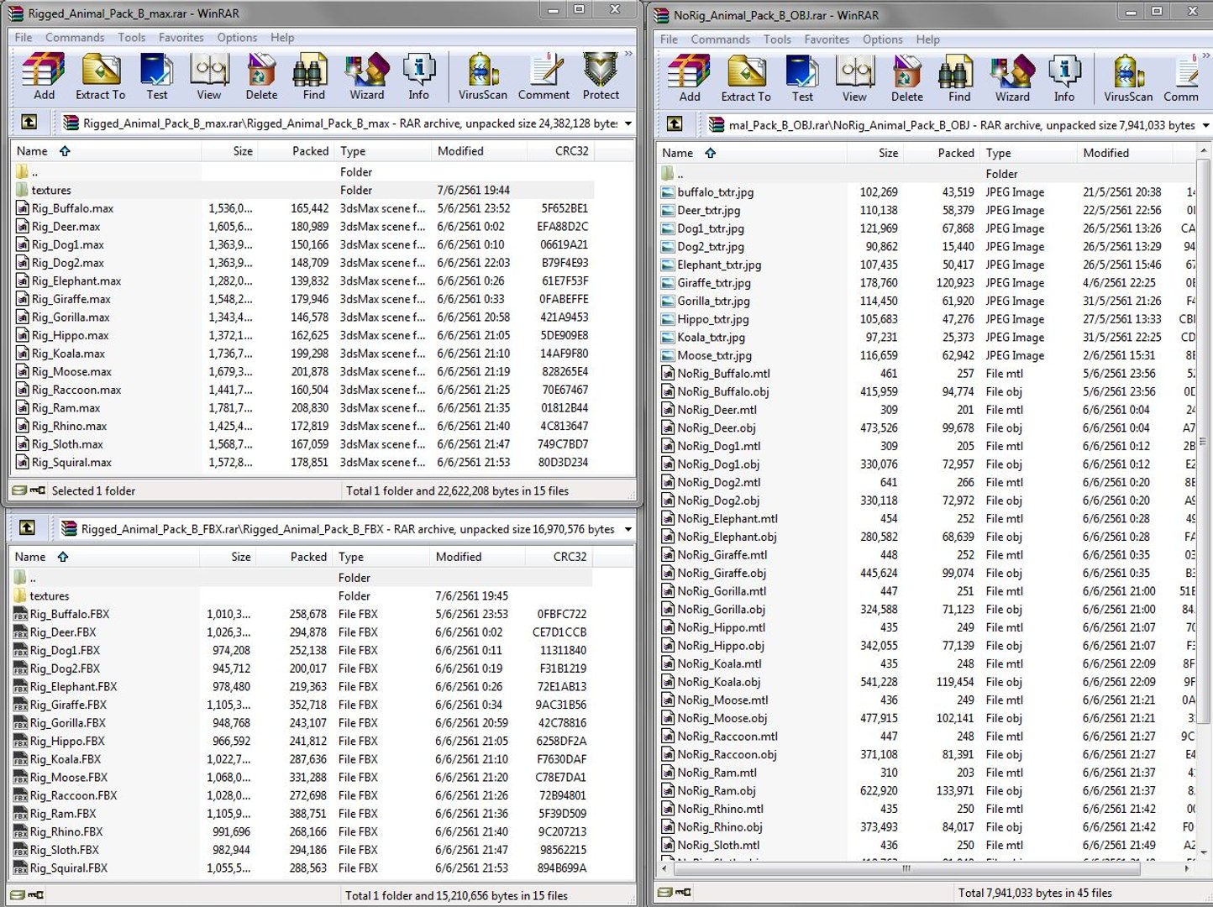Image resolution: width=1213 pixels, height=907 pixels.
Task: Expand the FBX archive path dropdown arrow
Action: pyautogui.click(x=628, y=529)
